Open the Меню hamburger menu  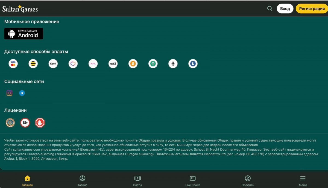point(303,181)
